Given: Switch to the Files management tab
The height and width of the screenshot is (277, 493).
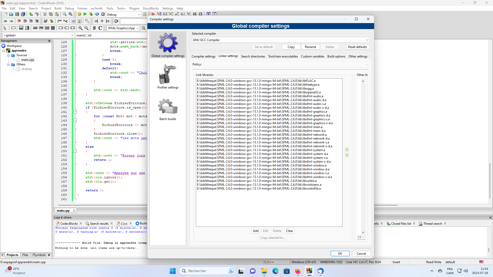Looking at the screenshot, I should point(25,255).
